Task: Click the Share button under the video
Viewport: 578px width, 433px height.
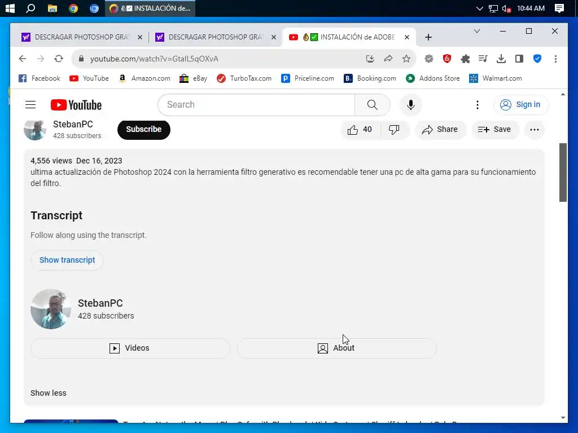Action: tap(440, 130)
